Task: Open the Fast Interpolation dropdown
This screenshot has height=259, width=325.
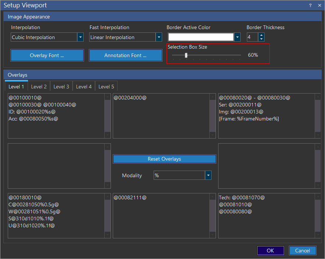Action: [158, 37]
